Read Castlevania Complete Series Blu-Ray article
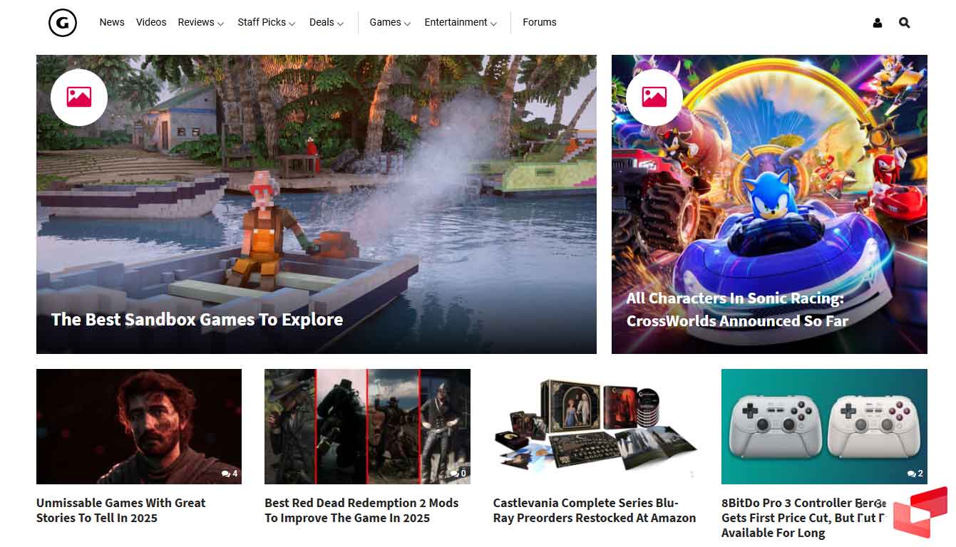This screenshot has width=956, height=547. click(594, 511)
